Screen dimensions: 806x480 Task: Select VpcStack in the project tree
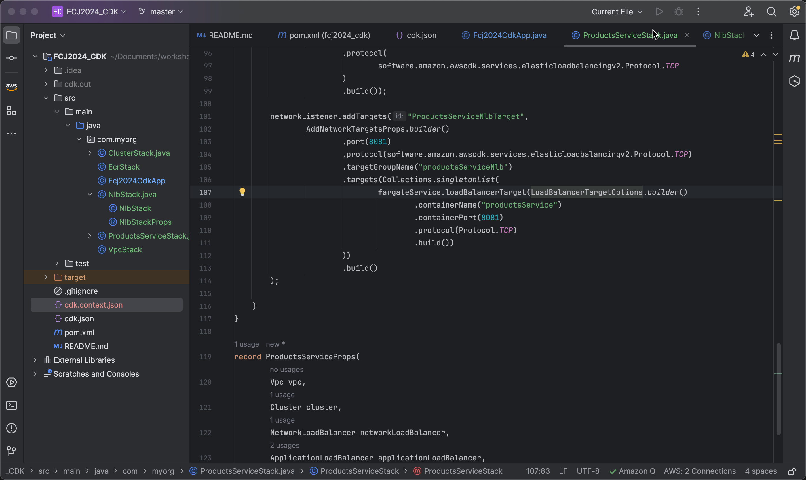(125, 250)
